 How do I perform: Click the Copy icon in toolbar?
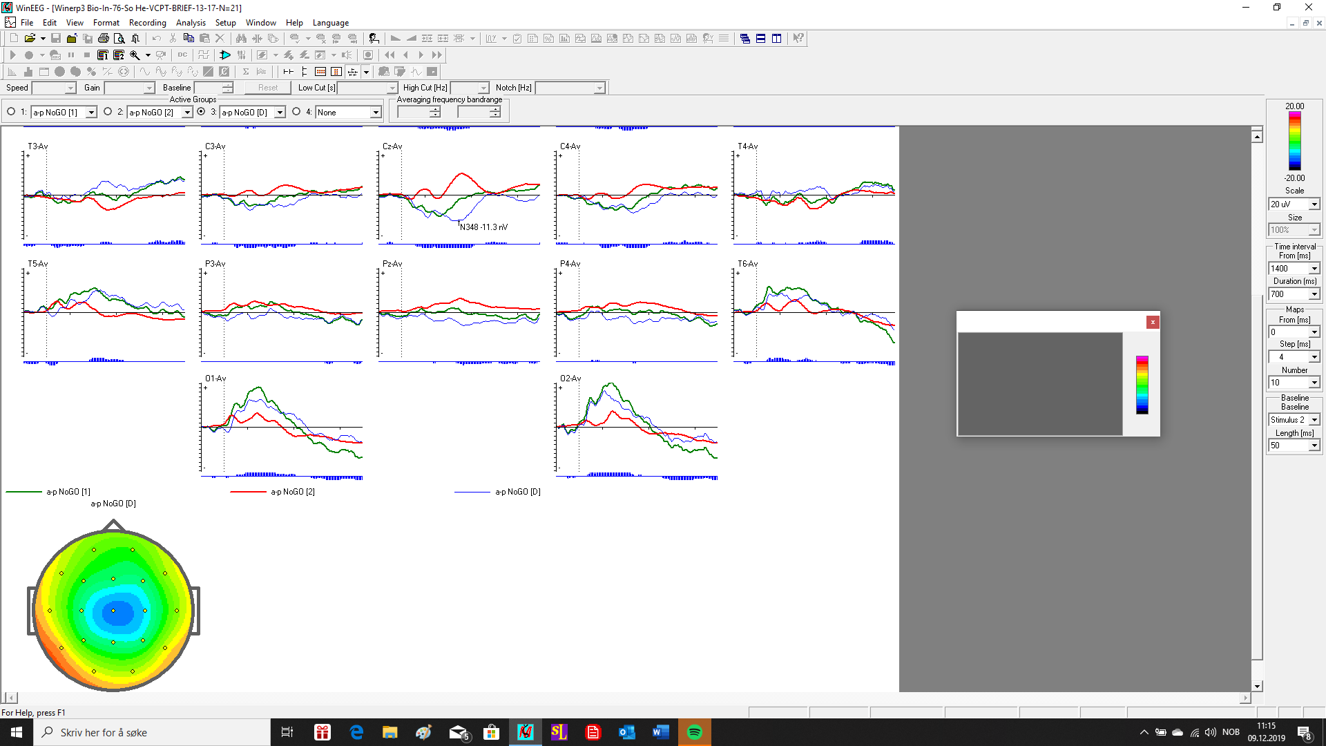tap(189, 39)
